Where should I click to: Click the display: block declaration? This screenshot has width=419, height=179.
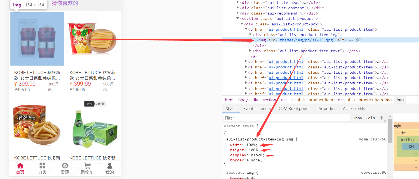(247, 155)
